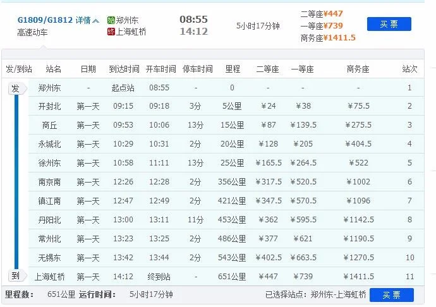Click the ¥347.5 price for 镇江南
Image resolution: width=436 pixels, height=307 pixels.
269,201
